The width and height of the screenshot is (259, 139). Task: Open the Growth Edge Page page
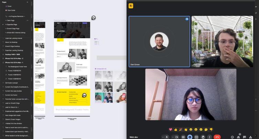13,29
